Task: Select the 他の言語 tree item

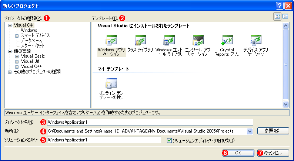Action: 22,51
